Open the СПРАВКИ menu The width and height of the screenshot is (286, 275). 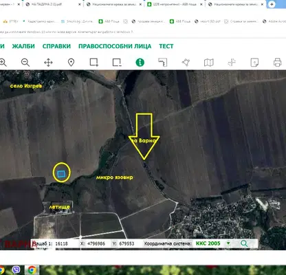(x=56, y=46)
